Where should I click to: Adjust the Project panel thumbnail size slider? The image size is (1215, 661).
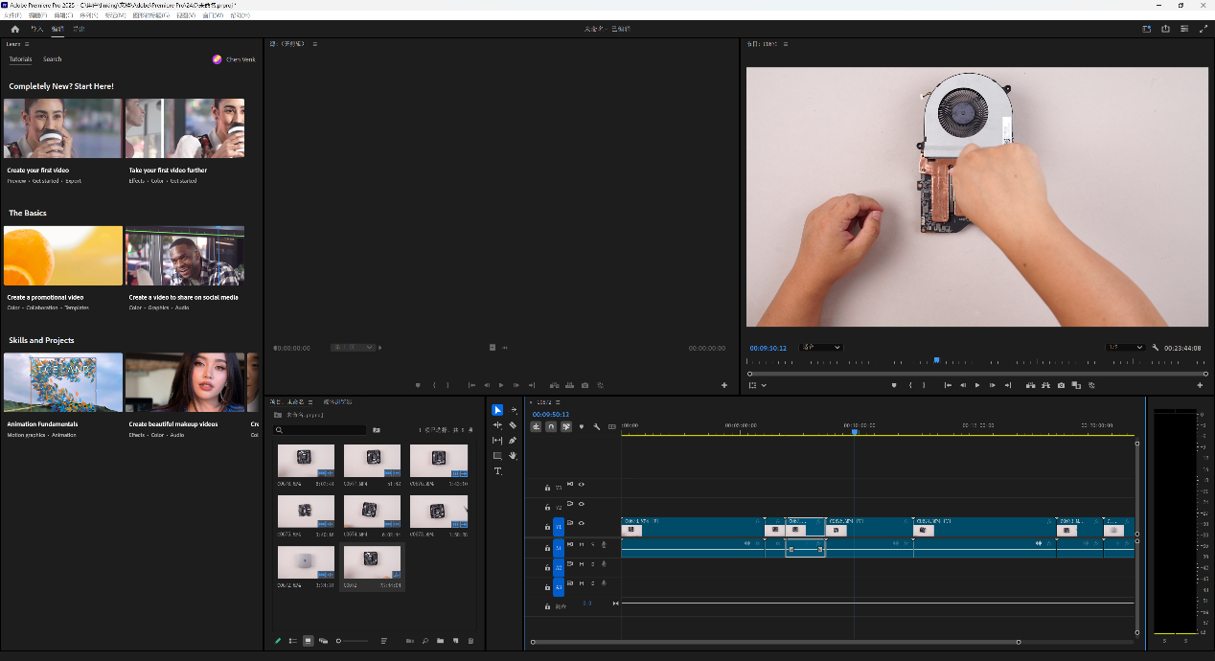[353, 641]
